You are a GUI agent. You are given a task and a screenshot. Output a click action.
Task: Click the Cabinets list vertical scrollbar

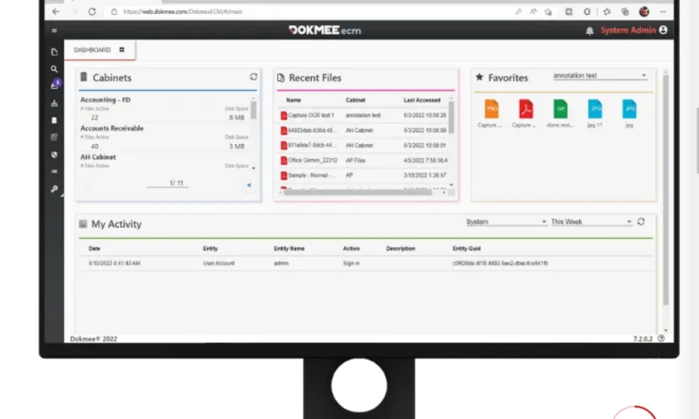coord(253,111)
